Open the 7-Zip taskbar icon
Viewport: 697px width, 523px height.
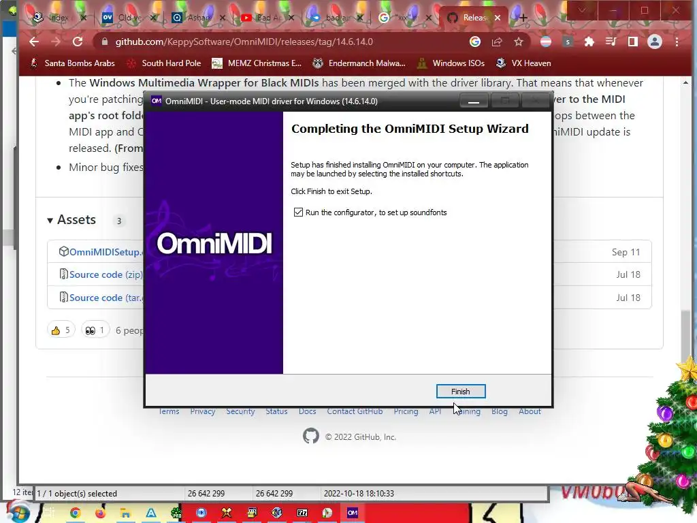302,513
